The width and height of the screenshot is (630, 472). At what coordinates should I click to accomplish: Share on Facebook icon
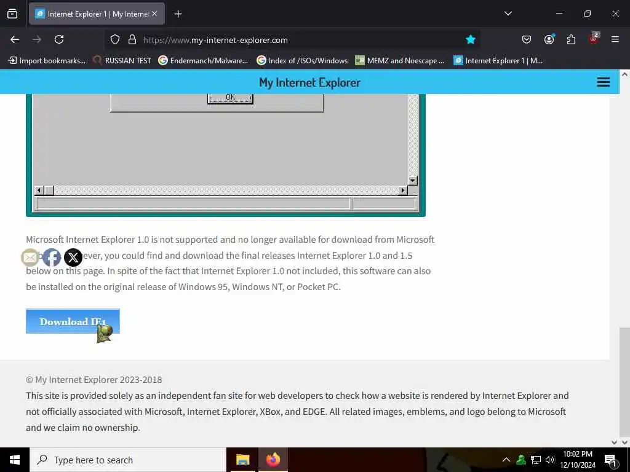tap(52, 258)
